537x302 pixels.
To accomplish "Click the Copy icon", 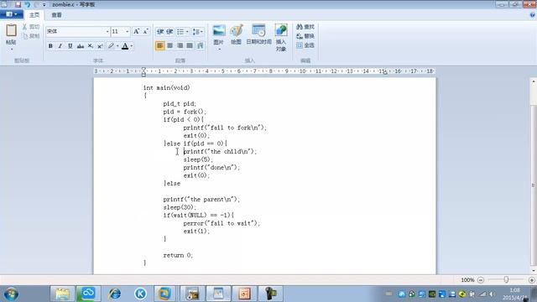I will pyautogui.click(x=24, y=36).
